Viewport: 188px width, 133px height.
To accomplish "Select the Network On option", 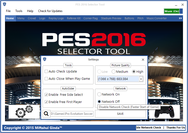I will click(99, 94).
